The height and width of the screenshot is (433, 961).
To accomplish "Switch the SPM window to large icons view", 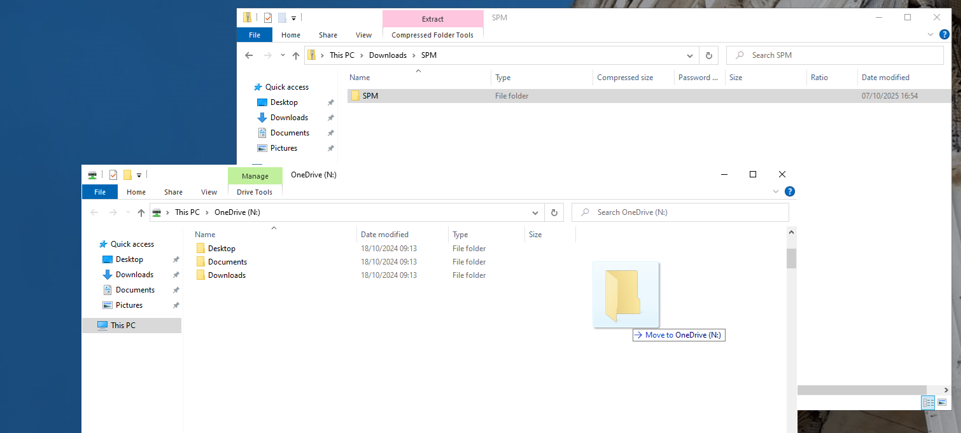I will (942, 402).
